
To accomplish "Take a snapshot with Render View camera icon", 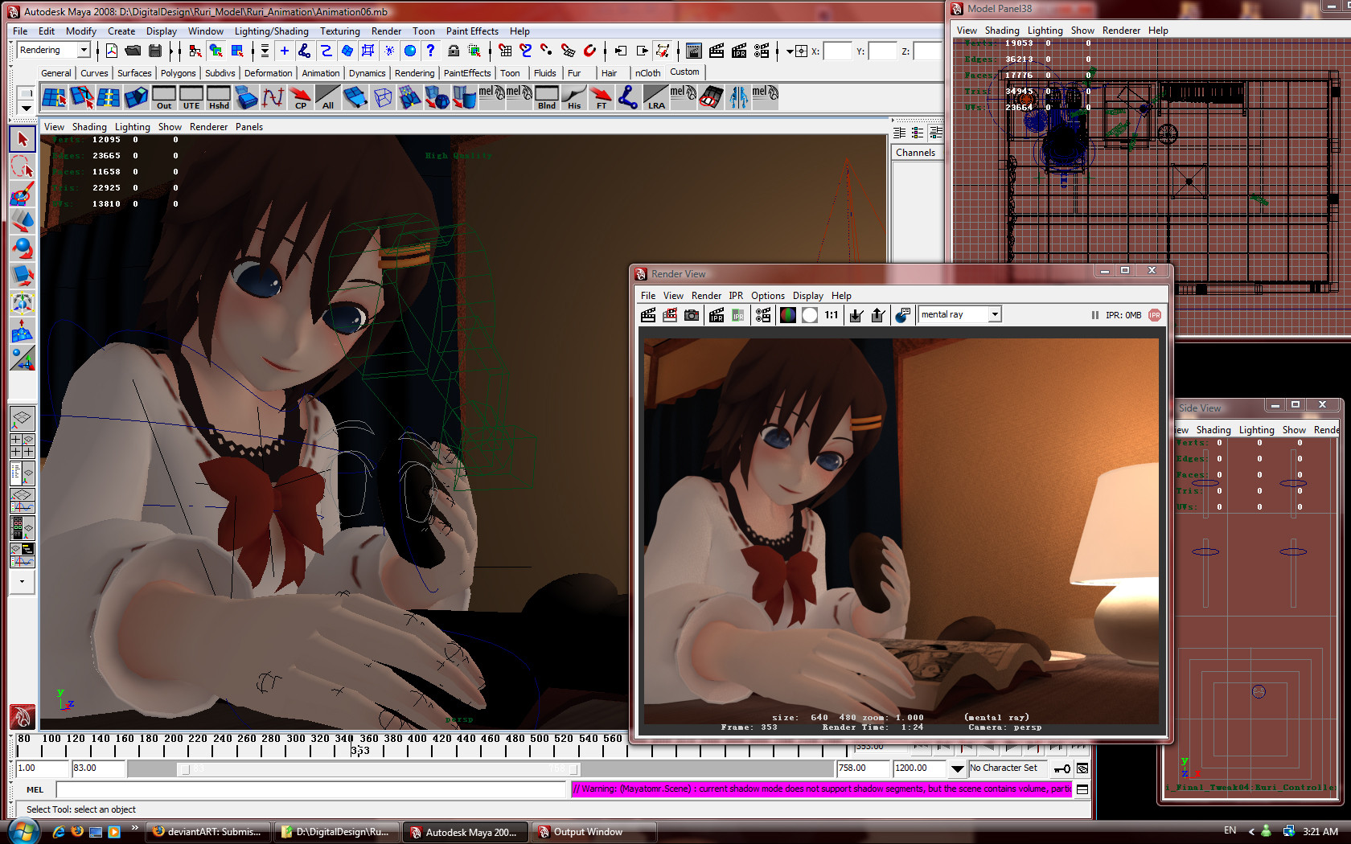I will (x=692, y=315).
